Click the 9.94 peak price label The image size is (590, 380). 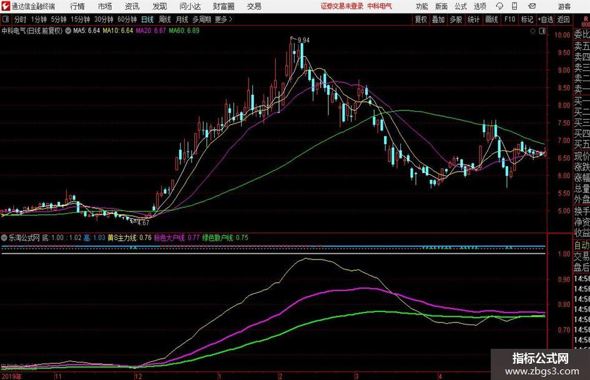tap(303, 41)
